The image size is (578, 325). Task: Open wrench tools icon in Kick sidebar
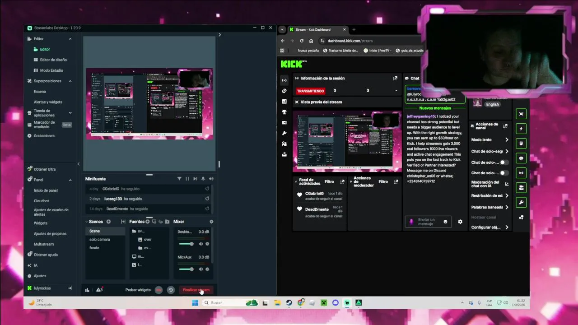[284, 133]
